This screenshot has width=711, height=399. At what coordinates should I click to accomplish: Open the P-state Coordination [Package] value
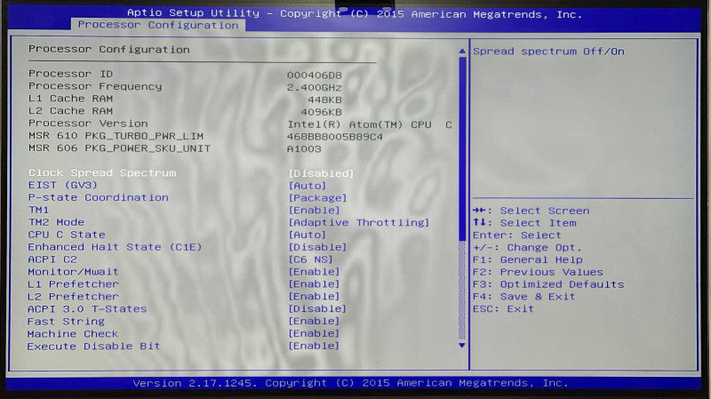click(x=317, y=198)
